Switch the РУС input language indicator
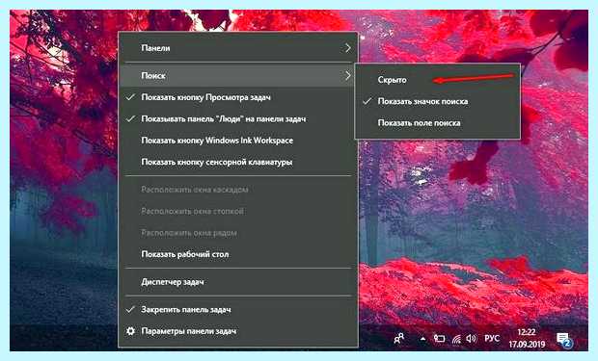Image resolution: width=598 pixels, height=361 pixels. (x=492, y=338)
